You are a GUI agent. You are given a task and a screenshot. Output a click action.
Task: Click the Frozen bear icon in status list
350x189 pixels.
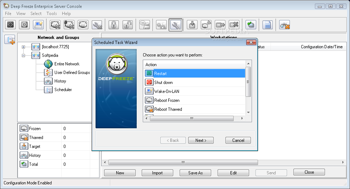[24, 128]
